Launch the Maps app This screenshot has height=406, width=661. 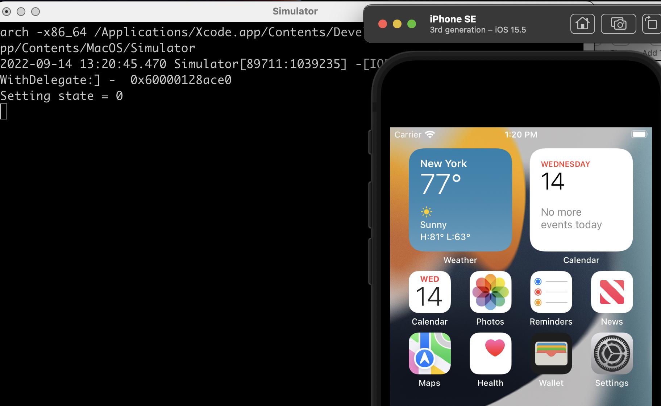(429, 354)
